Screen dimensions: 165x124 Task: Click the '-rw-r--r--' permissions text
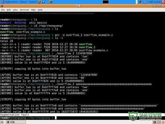click(8, 50)
